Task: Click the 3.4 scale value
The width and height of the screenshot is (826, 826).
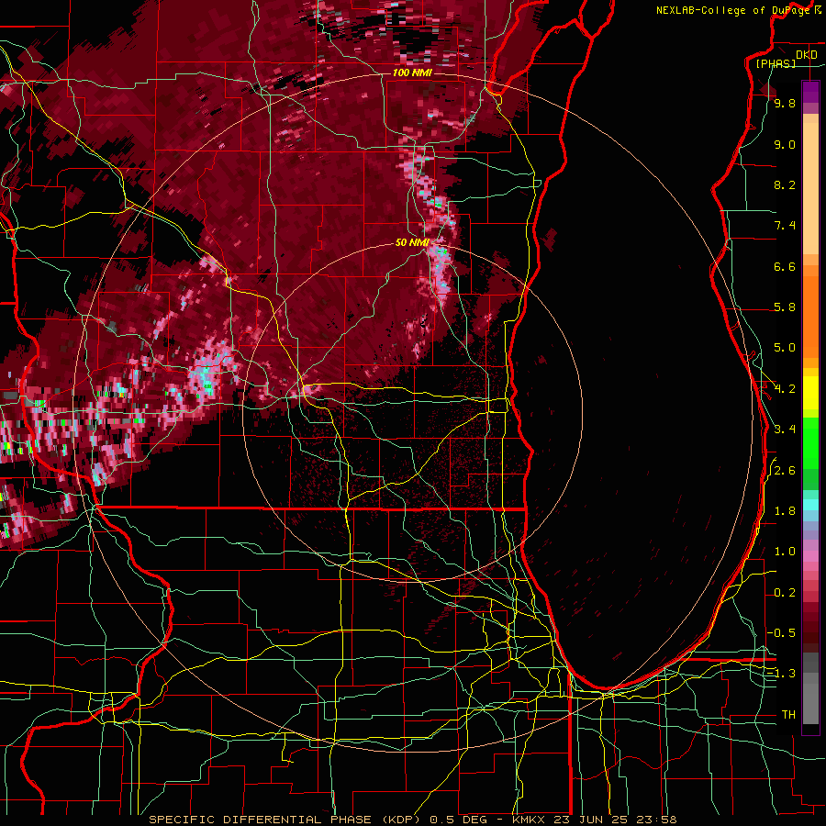Action: pos(785,430)
